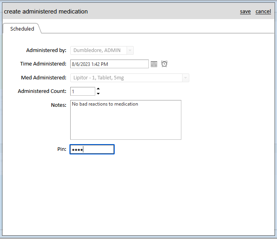Select the Dumbledore, ADMIN combo box

102,50
